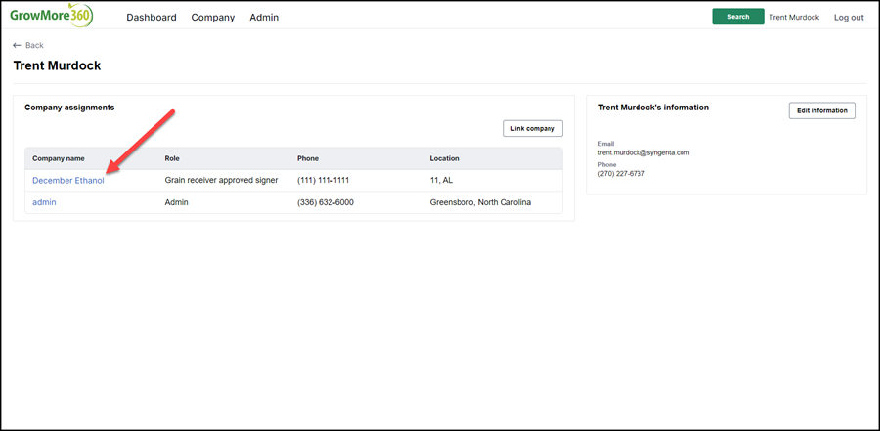Click the green Search button
The height and width of the screenshot is (431, 880).
[x=738, y=17]
